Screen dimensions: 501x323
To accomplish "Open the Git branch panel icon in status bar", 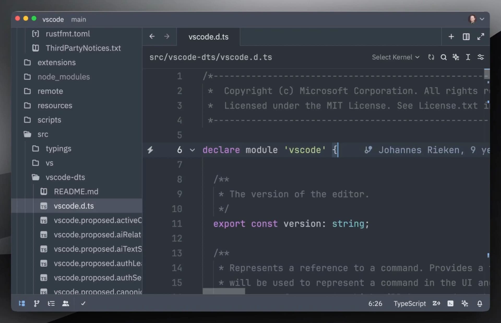I will [37, 303].
